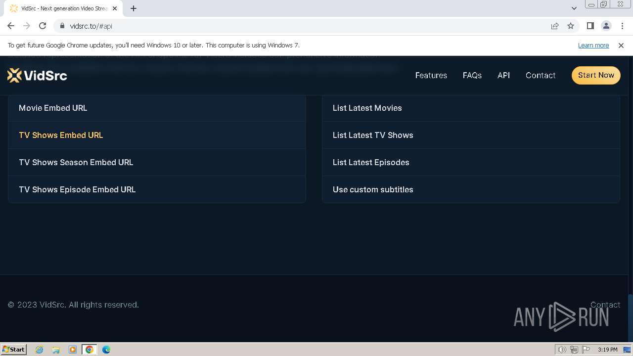Viewport: 633px width, 356px height.
Task: Open the Contact nav item in header
Action: pos(541,75)
